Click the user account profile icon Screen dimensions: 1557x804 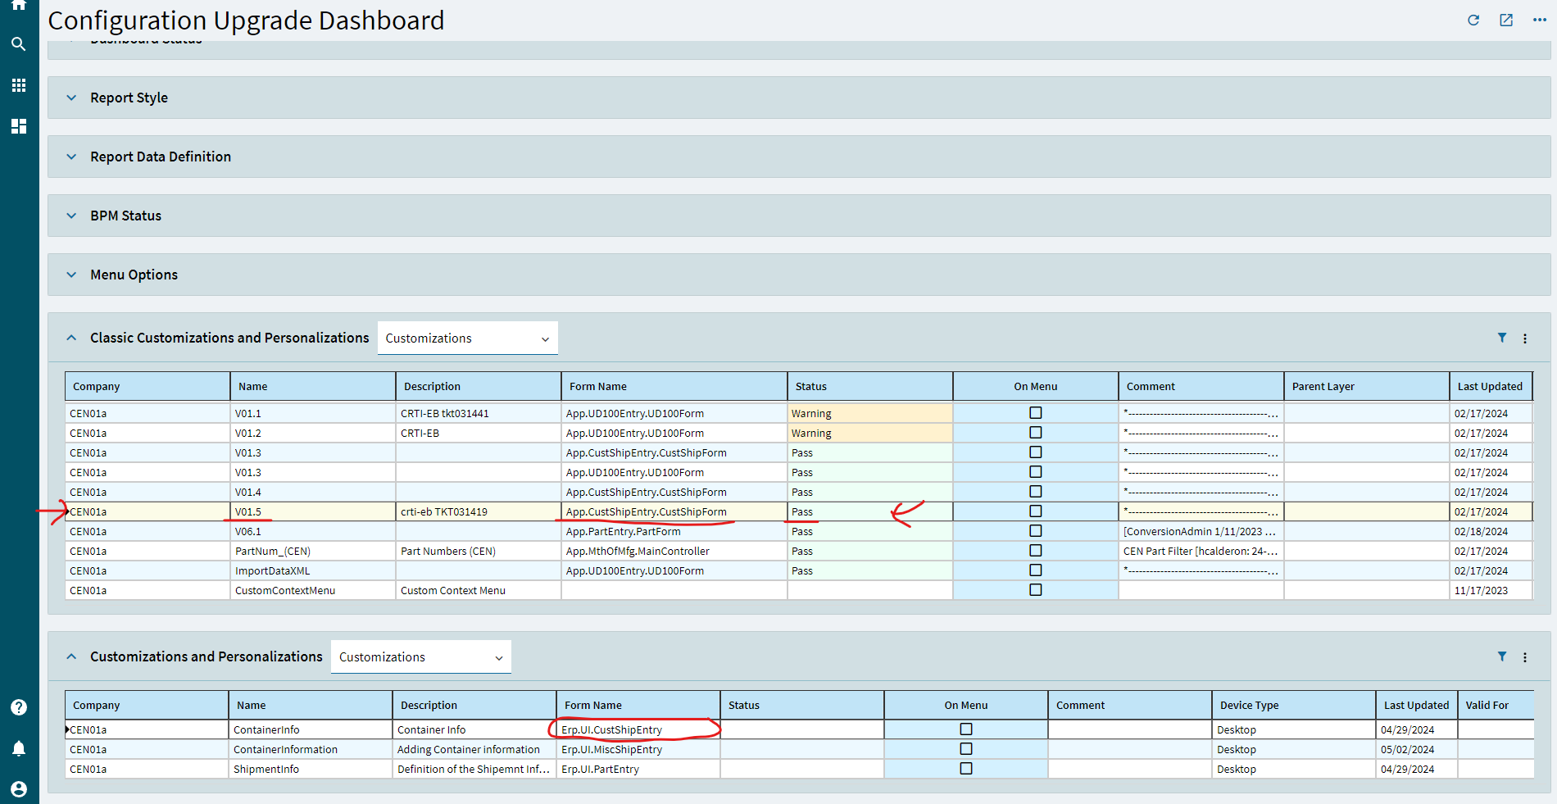tap(19, 788)
